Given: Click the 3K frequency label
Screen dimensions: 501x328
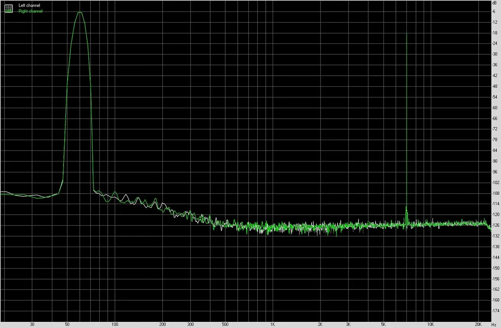Looking at the screenshot, I should tap(348, 324).
